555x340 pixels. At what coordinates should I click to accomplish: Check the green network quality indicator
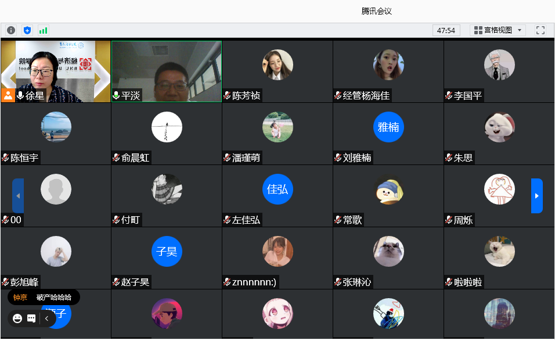[x=43, y=30]
